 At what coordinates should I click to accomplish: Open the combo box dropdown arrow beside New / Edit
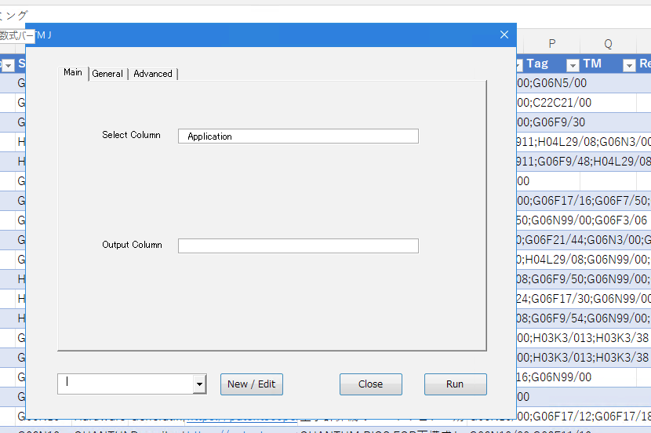[200, 384]
